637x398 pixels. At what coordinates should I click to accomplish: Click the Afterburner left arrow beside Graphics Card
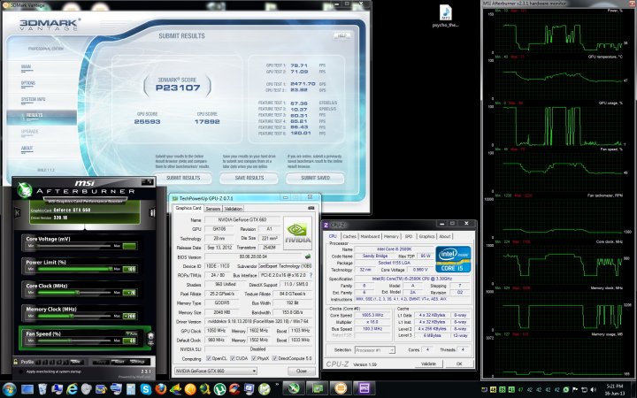(x=18, y=213)
